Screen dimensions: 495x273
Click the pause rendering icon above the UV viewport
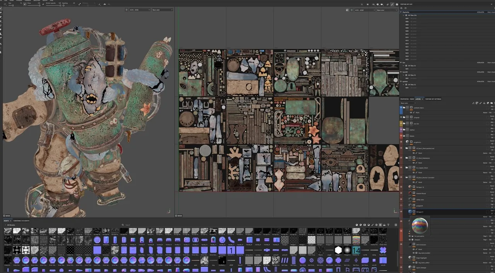click(x=367, y=4)
